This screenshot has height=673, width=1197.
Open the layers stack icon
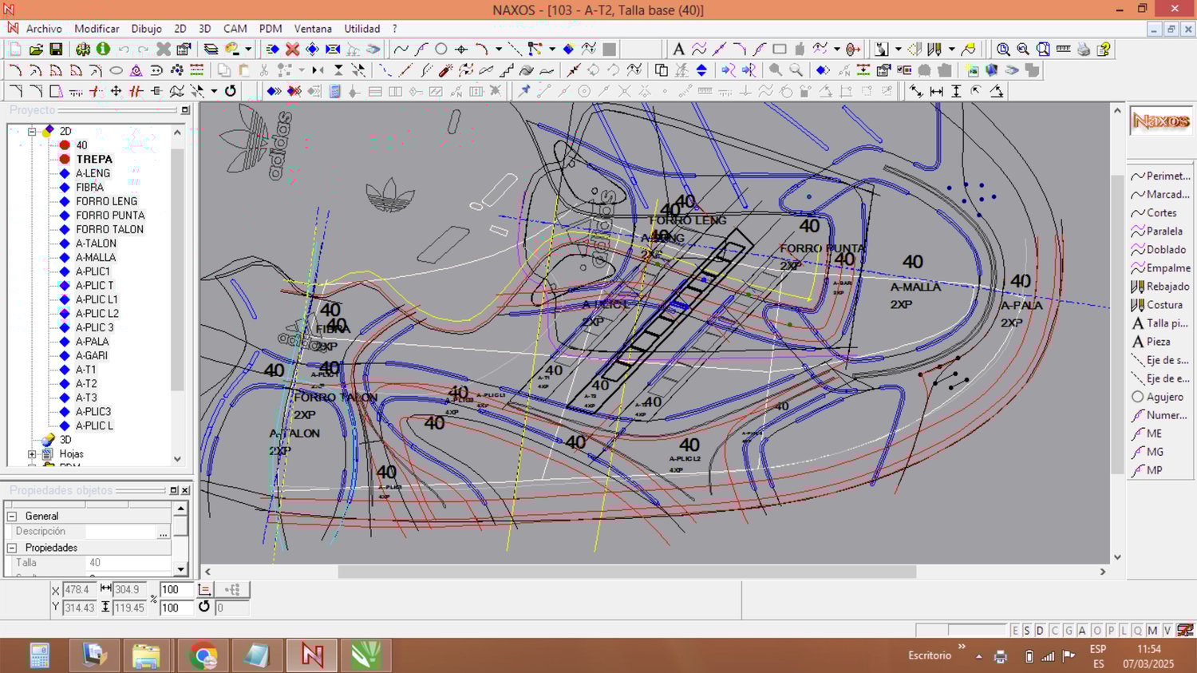211,49
